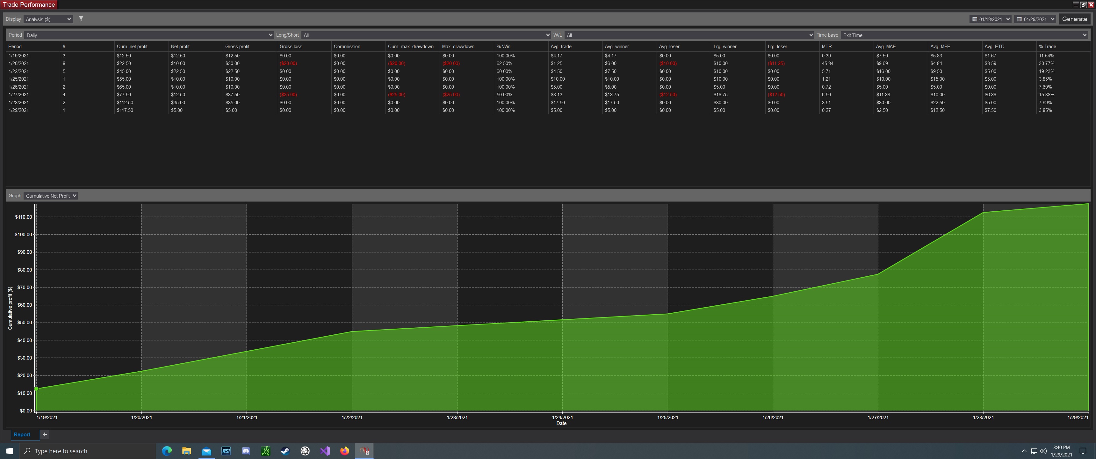Open File Explorer from the taskbar

click(x=186, y=451)
